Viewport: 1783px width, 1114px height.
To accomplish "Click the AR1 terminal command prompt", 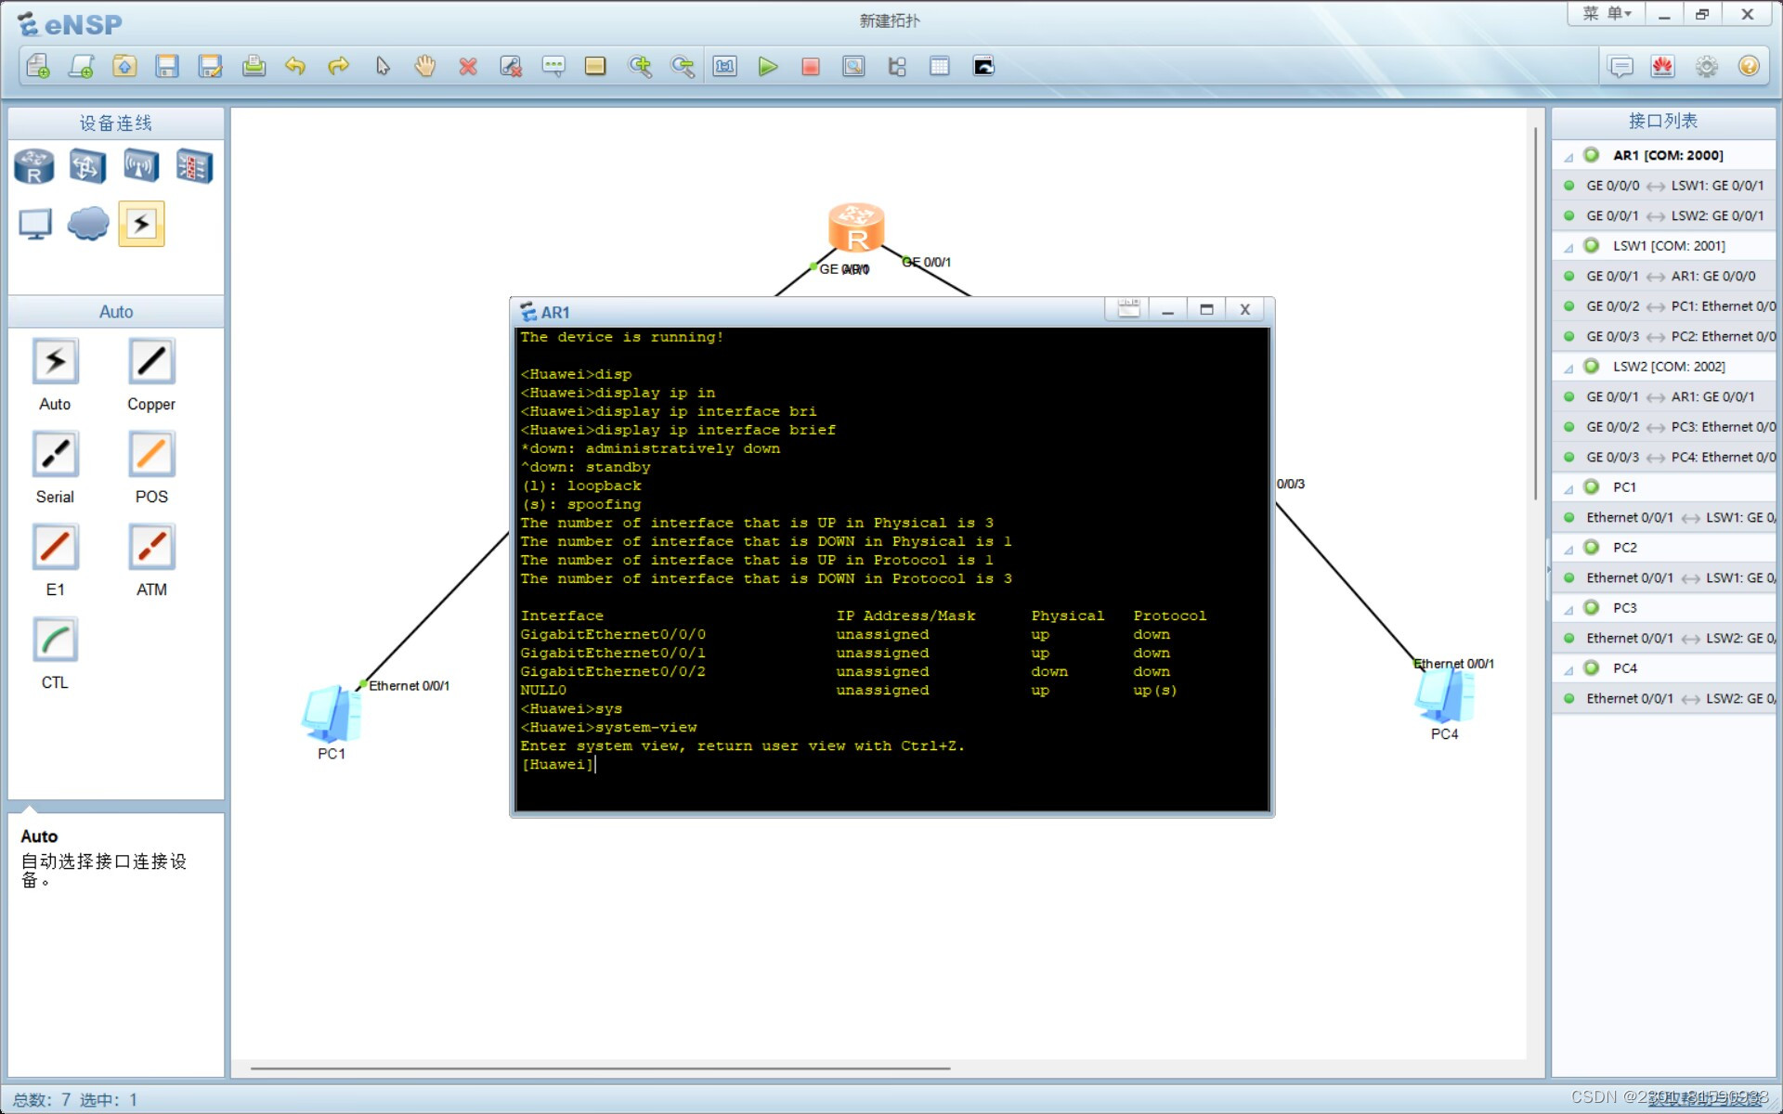I will coord(557,764).
